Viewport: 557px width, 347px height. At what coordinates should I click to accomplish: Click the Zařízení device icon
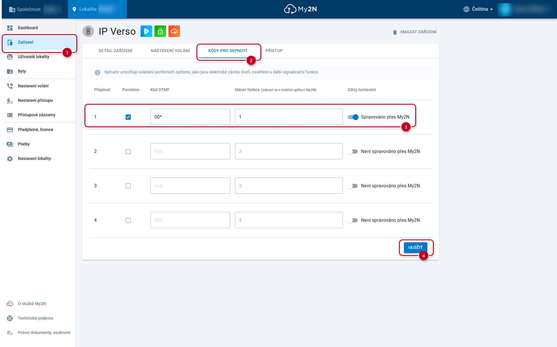click(x=10, y=42)
